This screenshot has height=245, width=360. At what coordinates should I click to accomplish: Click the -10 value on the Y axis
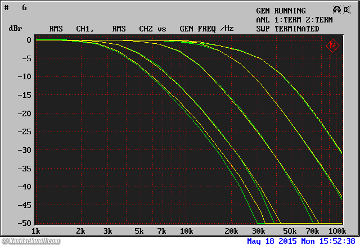[x=24, y=76]
